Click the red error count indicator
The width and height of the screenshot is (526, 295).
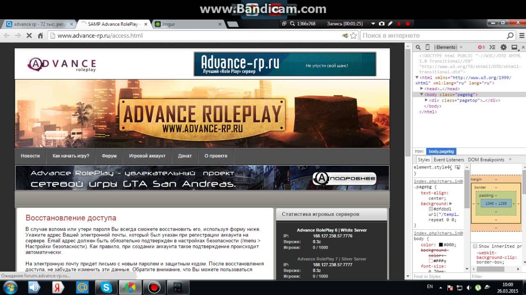[x=481, y=47]
